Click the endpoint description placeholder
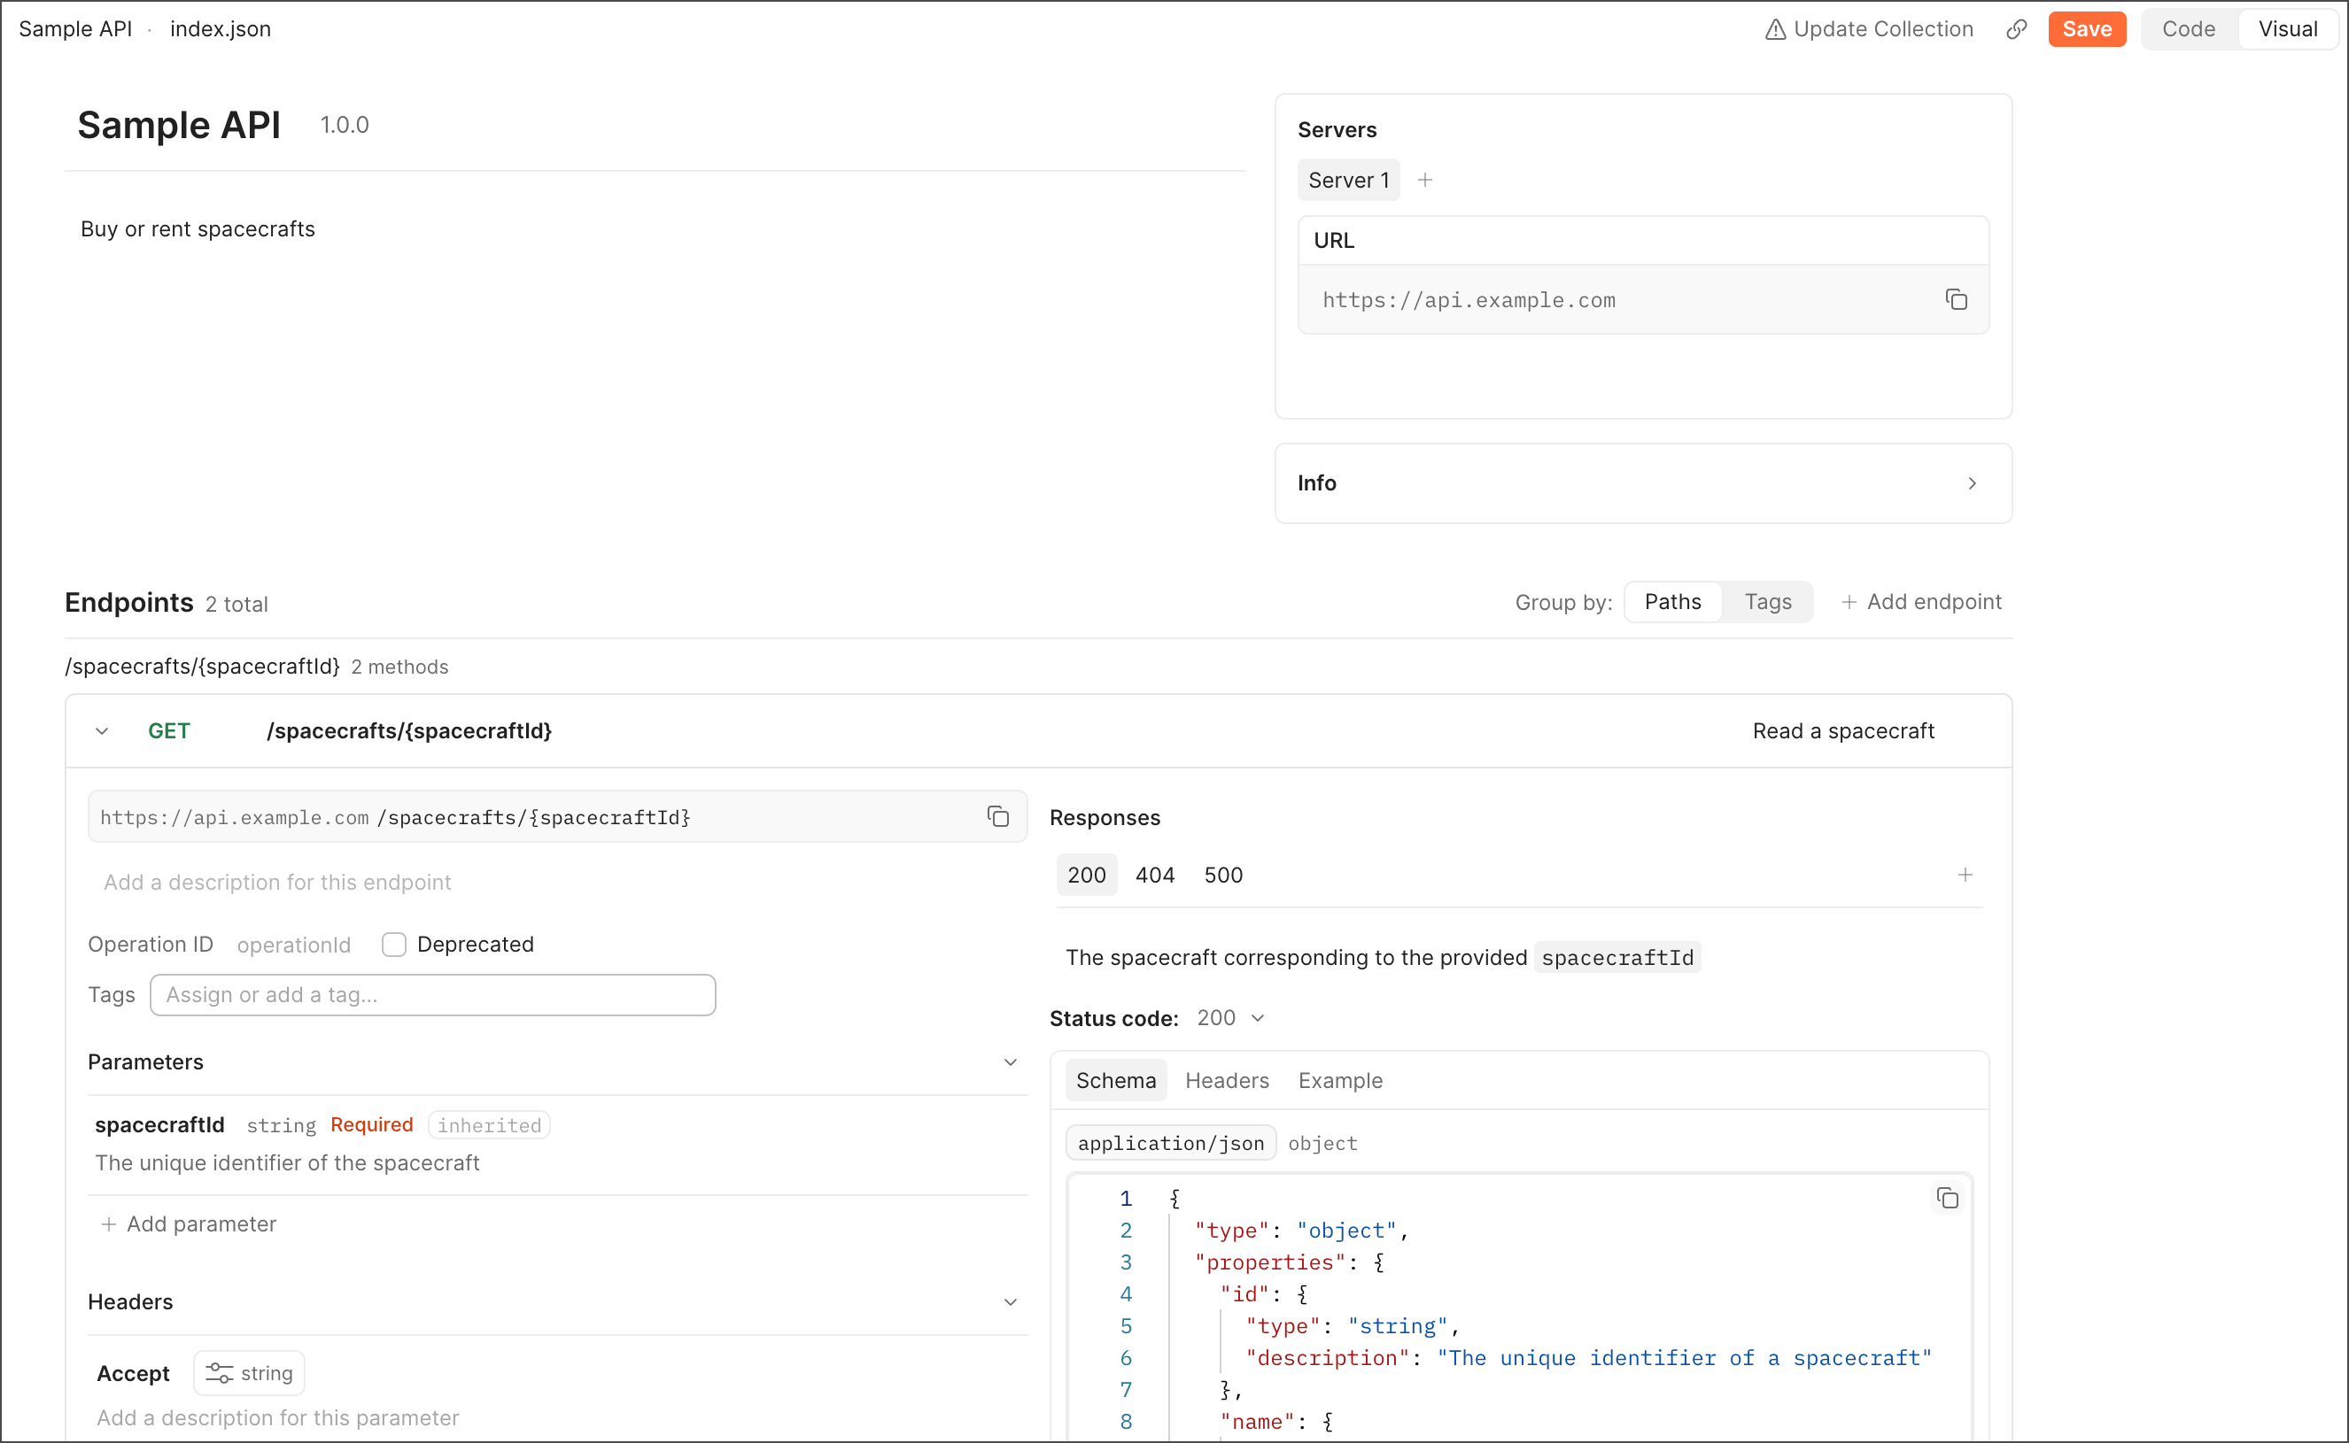This screenshot has height=1443, width=2349. (277, 882)
